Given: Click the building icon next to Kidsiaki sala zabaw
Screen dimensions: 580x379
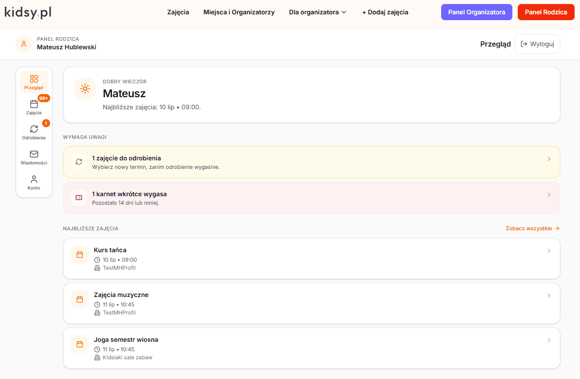Looking at the screenshot, I should (x=97, y=357).
